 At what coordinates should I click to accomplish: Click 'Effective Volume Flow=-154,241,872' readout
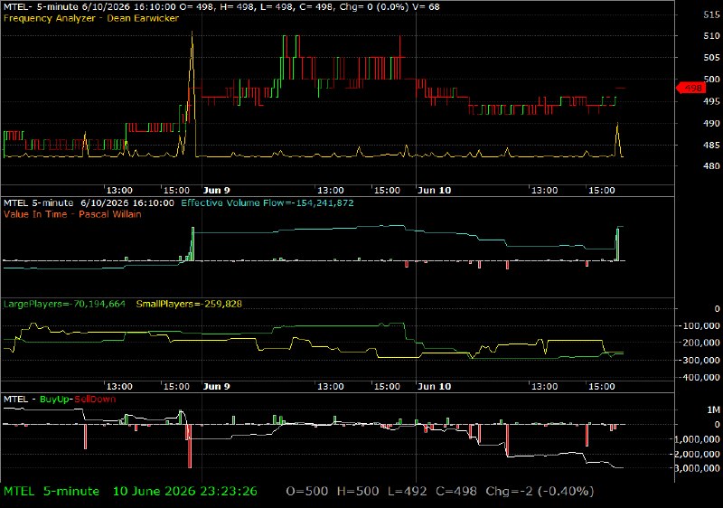pos(268,202)
